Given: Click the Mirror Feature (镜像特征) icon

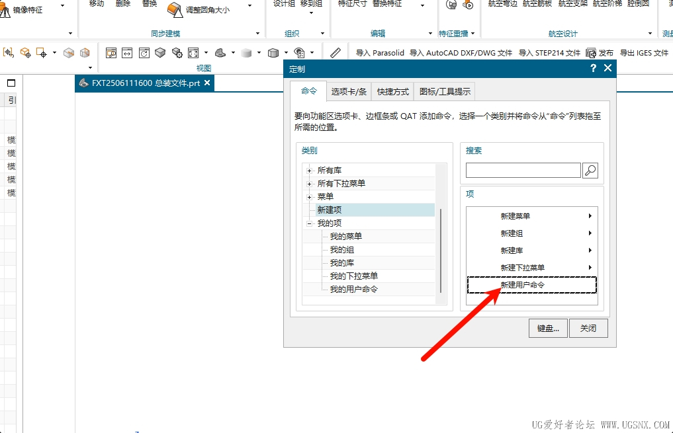Looking at the screenshot, I should click(5, 11).
